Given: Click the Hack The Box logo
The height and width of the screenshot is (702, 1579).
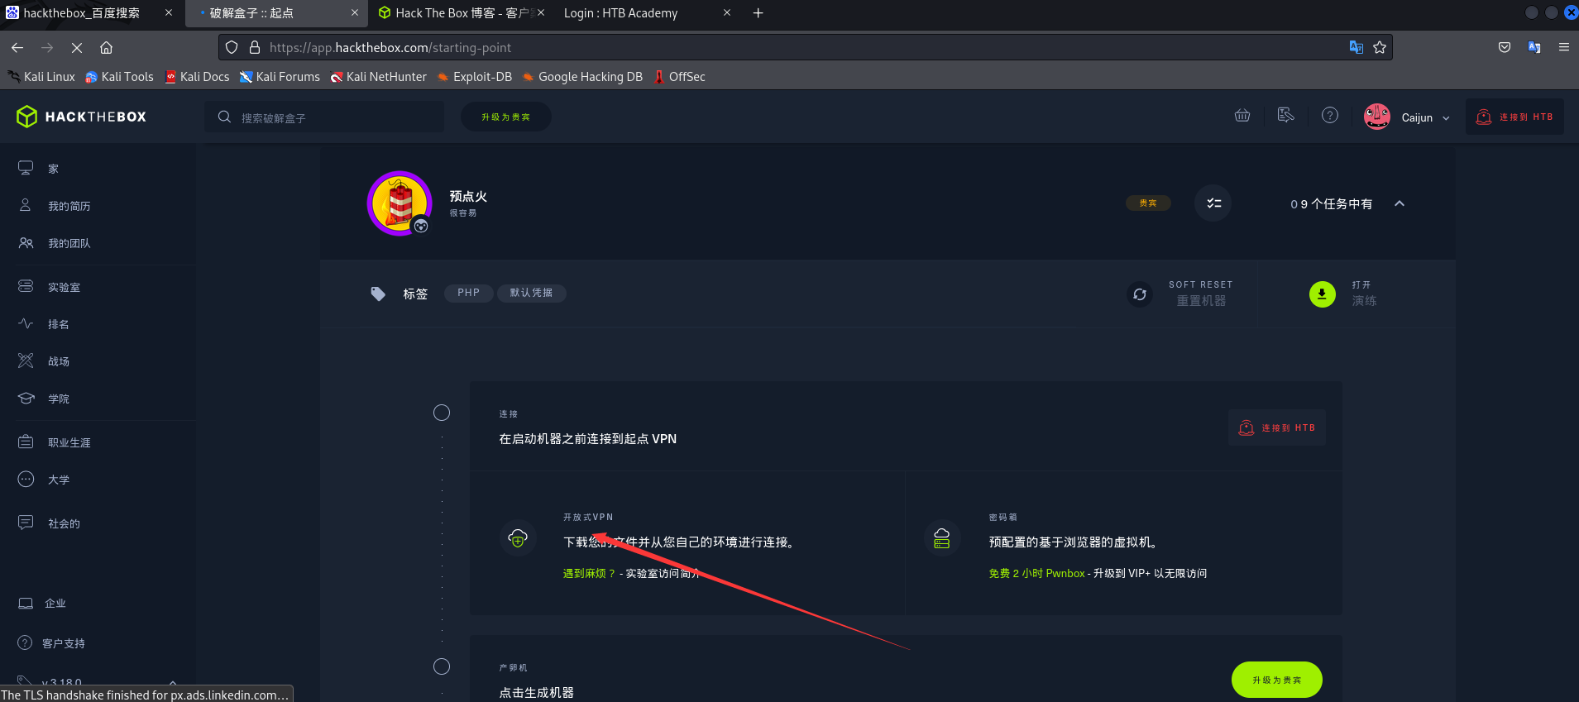Looking at the screenshot, I should (81, 117).
